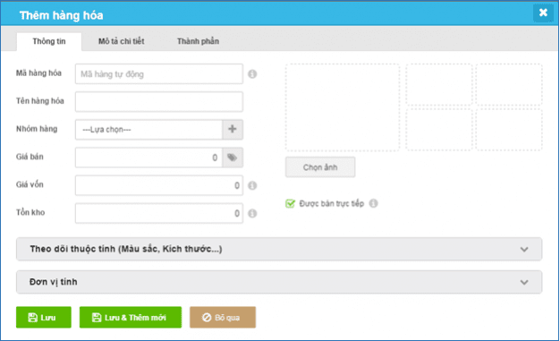
Task: Select the large main image placeholder
Action: [x=342, y=107]
